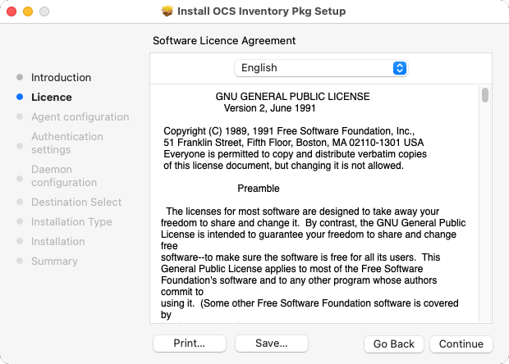Click the Authentication settings step
Image resolution: width=509 pixels, height=364 pixels.
67,143
